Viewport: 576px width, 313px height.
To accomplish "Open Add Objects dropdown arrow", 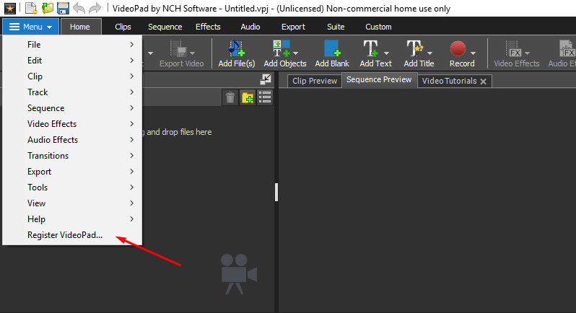I will (x=296, y=53).
